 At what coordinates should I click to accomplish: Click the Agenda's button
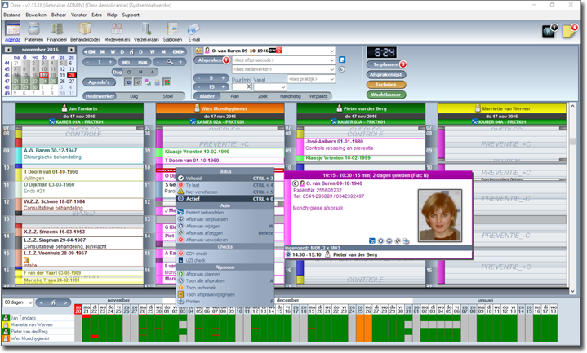point(100,82)
